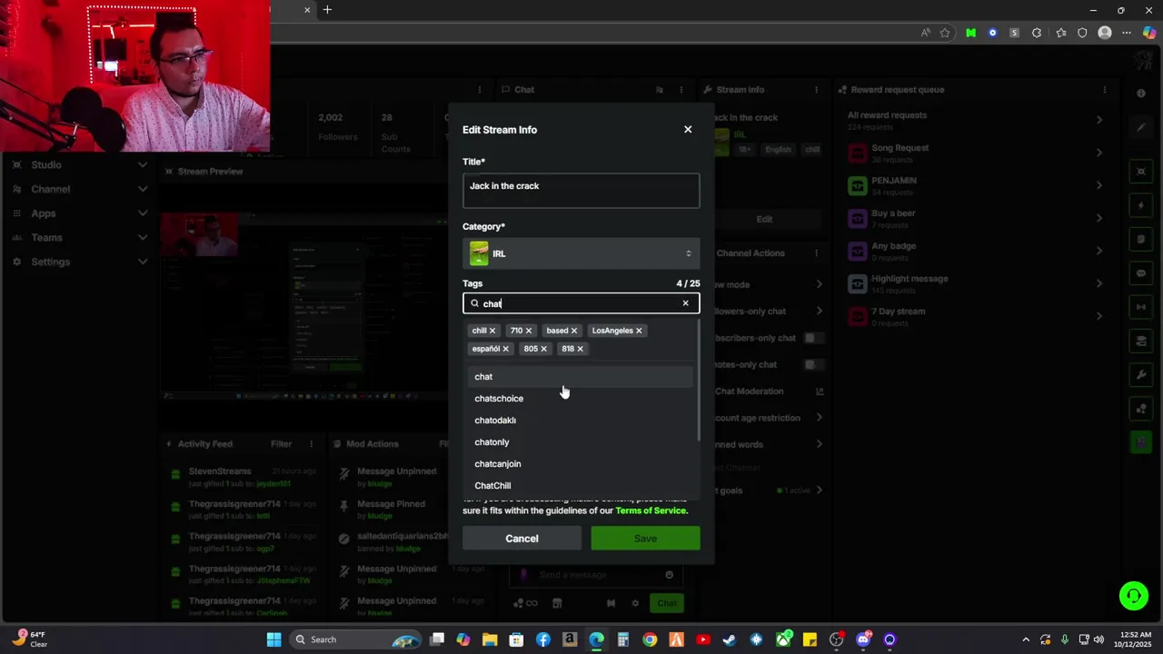Viewport: 1163px width, 654px height.
Task: Open emoji picker in chat message box
Action: click(x=670, y=574)
